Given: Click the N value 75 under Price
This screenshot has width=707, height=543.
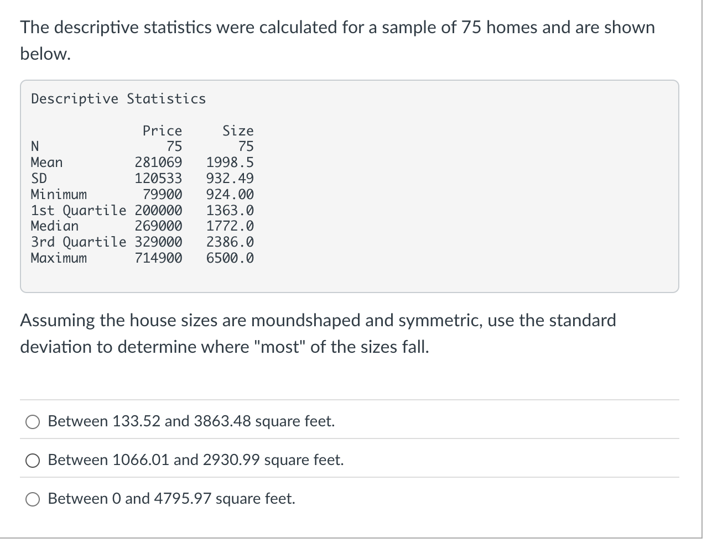Looking at the screenshot, I should pos(175,146).
